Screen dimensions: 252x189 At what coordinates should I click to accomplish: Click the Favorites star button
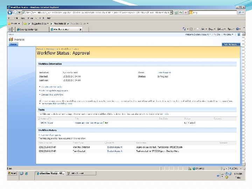click(14, 23)
